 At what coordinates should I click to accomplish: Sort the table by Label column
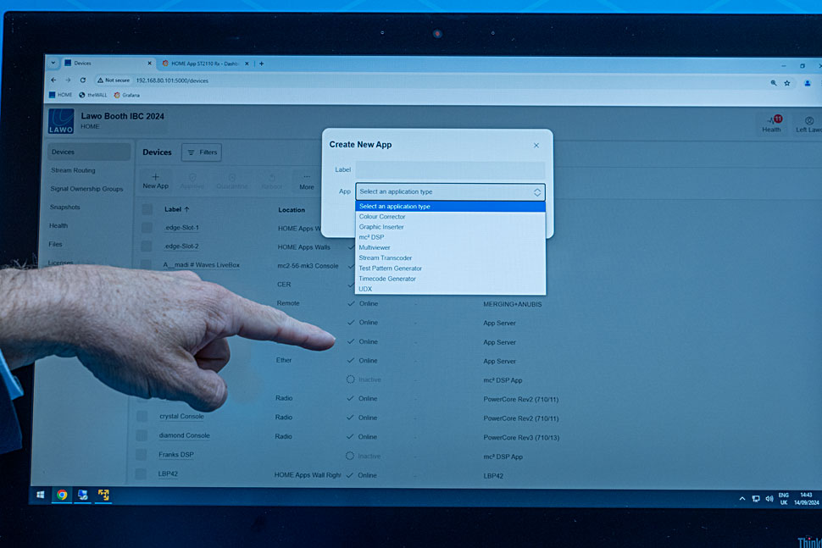tap(176, 209)
